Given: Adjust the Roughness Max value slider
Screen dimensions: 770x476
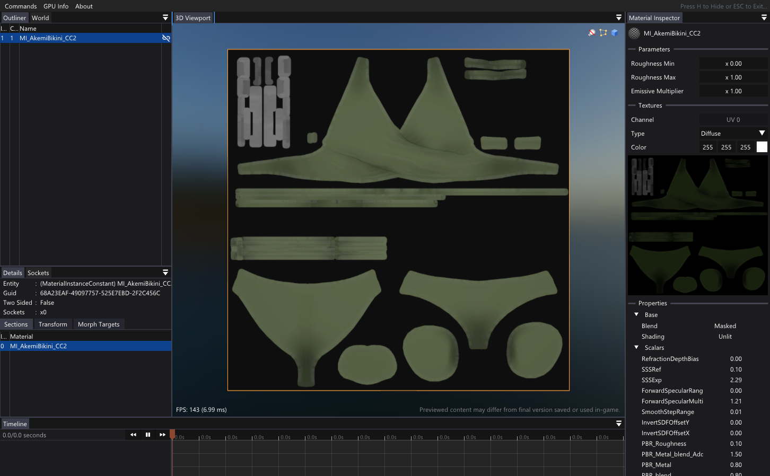Looking at the screenshot, I should 733,77.
